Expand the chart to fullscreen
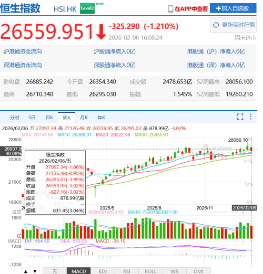This screenshot has width=263, height=274. coord(240,117)
